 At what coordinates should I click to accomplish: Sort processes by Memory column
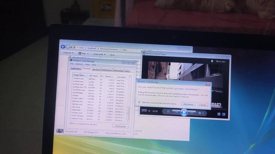coord(110,77)
